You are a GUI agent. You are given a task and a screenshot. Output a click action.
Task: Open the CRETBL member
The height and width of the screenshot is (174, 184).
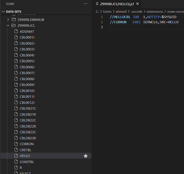pos(26,150)
